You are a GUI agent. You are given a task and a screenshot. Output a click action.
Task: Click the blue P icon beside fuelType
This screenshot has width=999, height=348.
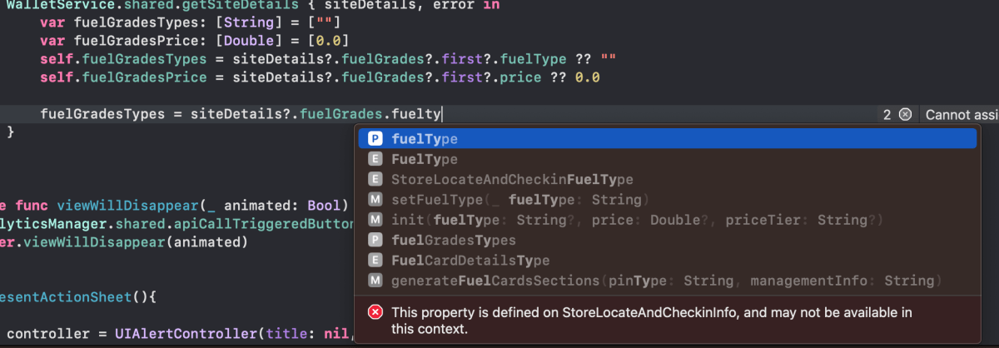click(375, 139)
